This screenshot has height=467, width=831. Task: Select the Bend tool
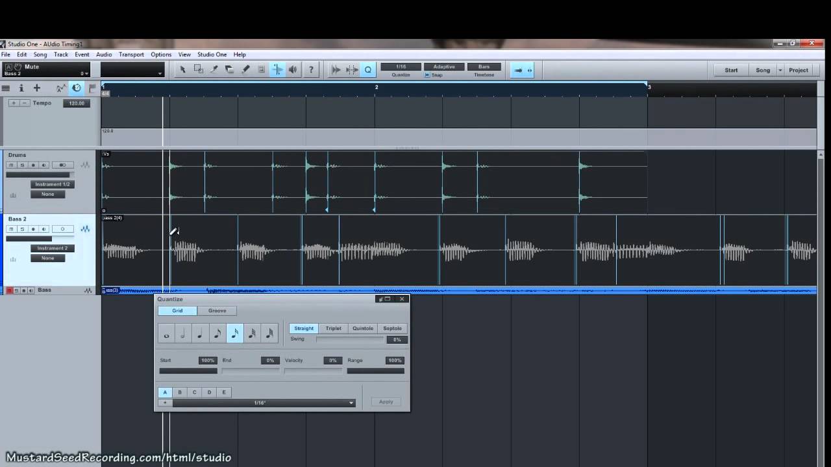tap(277, 69)
